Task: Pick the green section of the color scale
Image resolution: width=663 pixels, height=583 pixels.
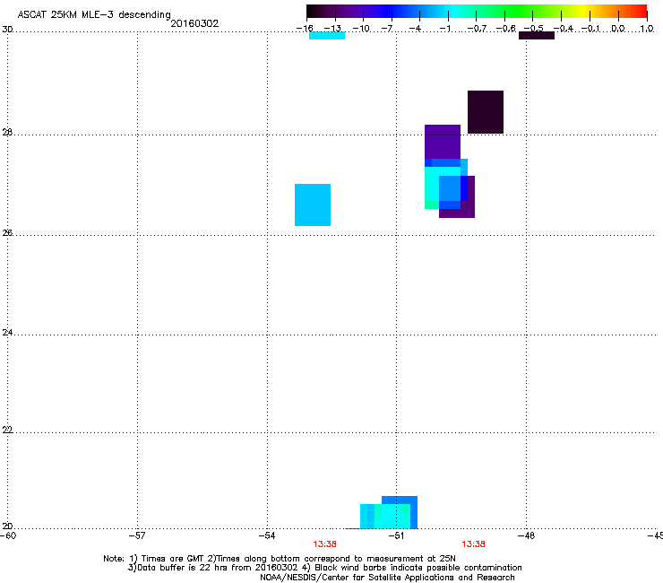Action: (520, 11)
